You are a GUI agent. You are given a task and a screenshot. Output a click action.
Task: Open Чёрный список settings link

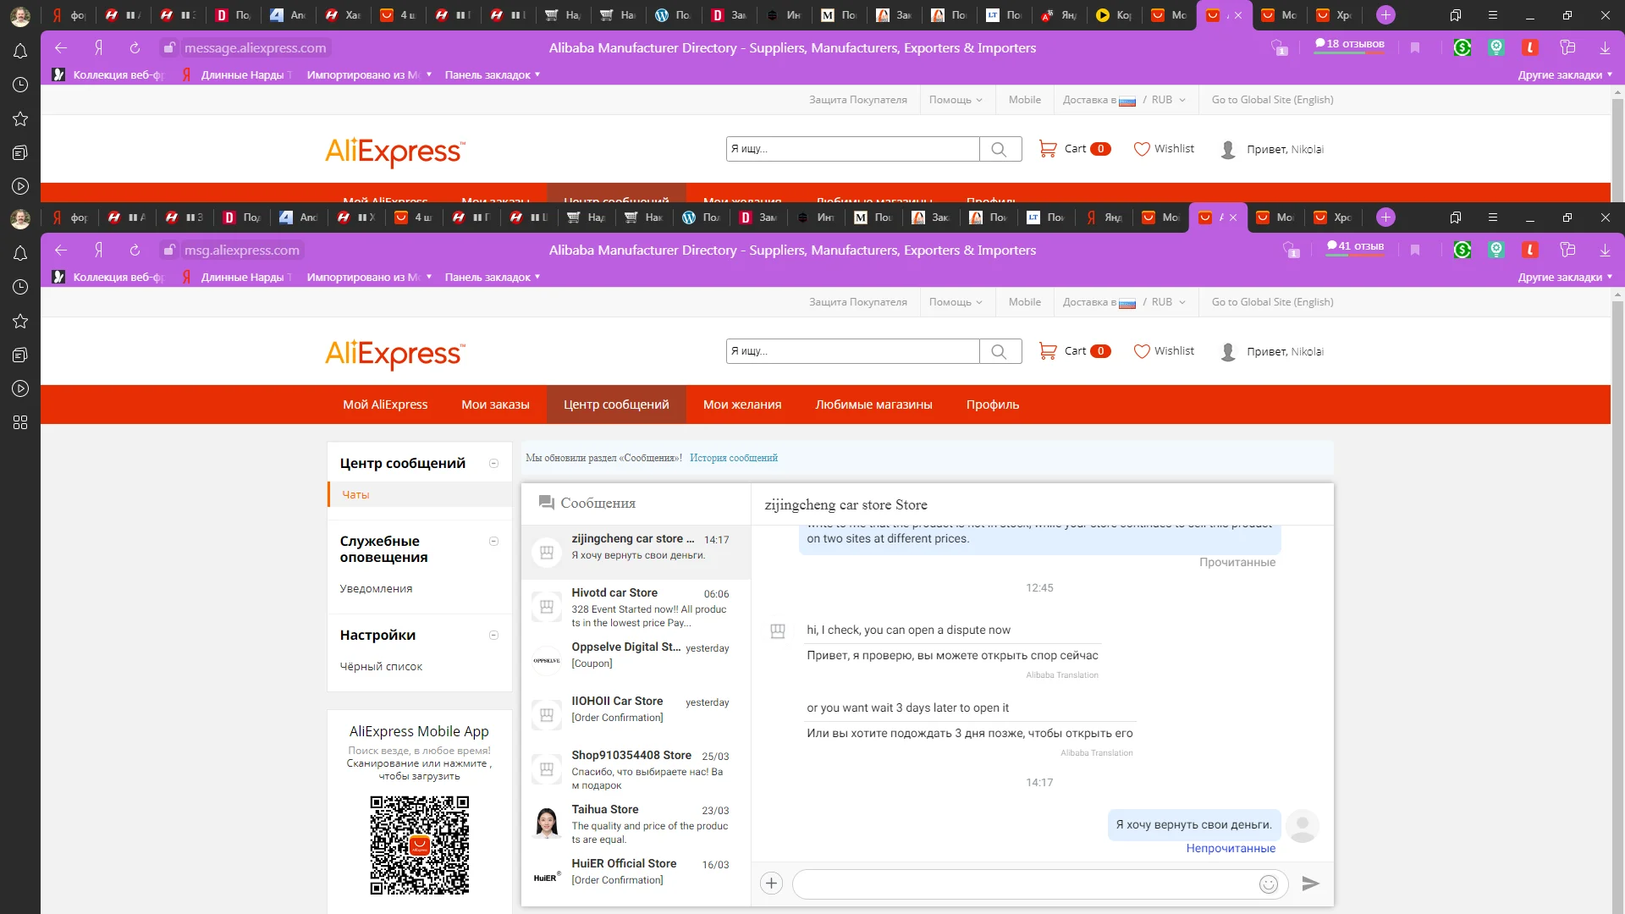pos(381,667)
